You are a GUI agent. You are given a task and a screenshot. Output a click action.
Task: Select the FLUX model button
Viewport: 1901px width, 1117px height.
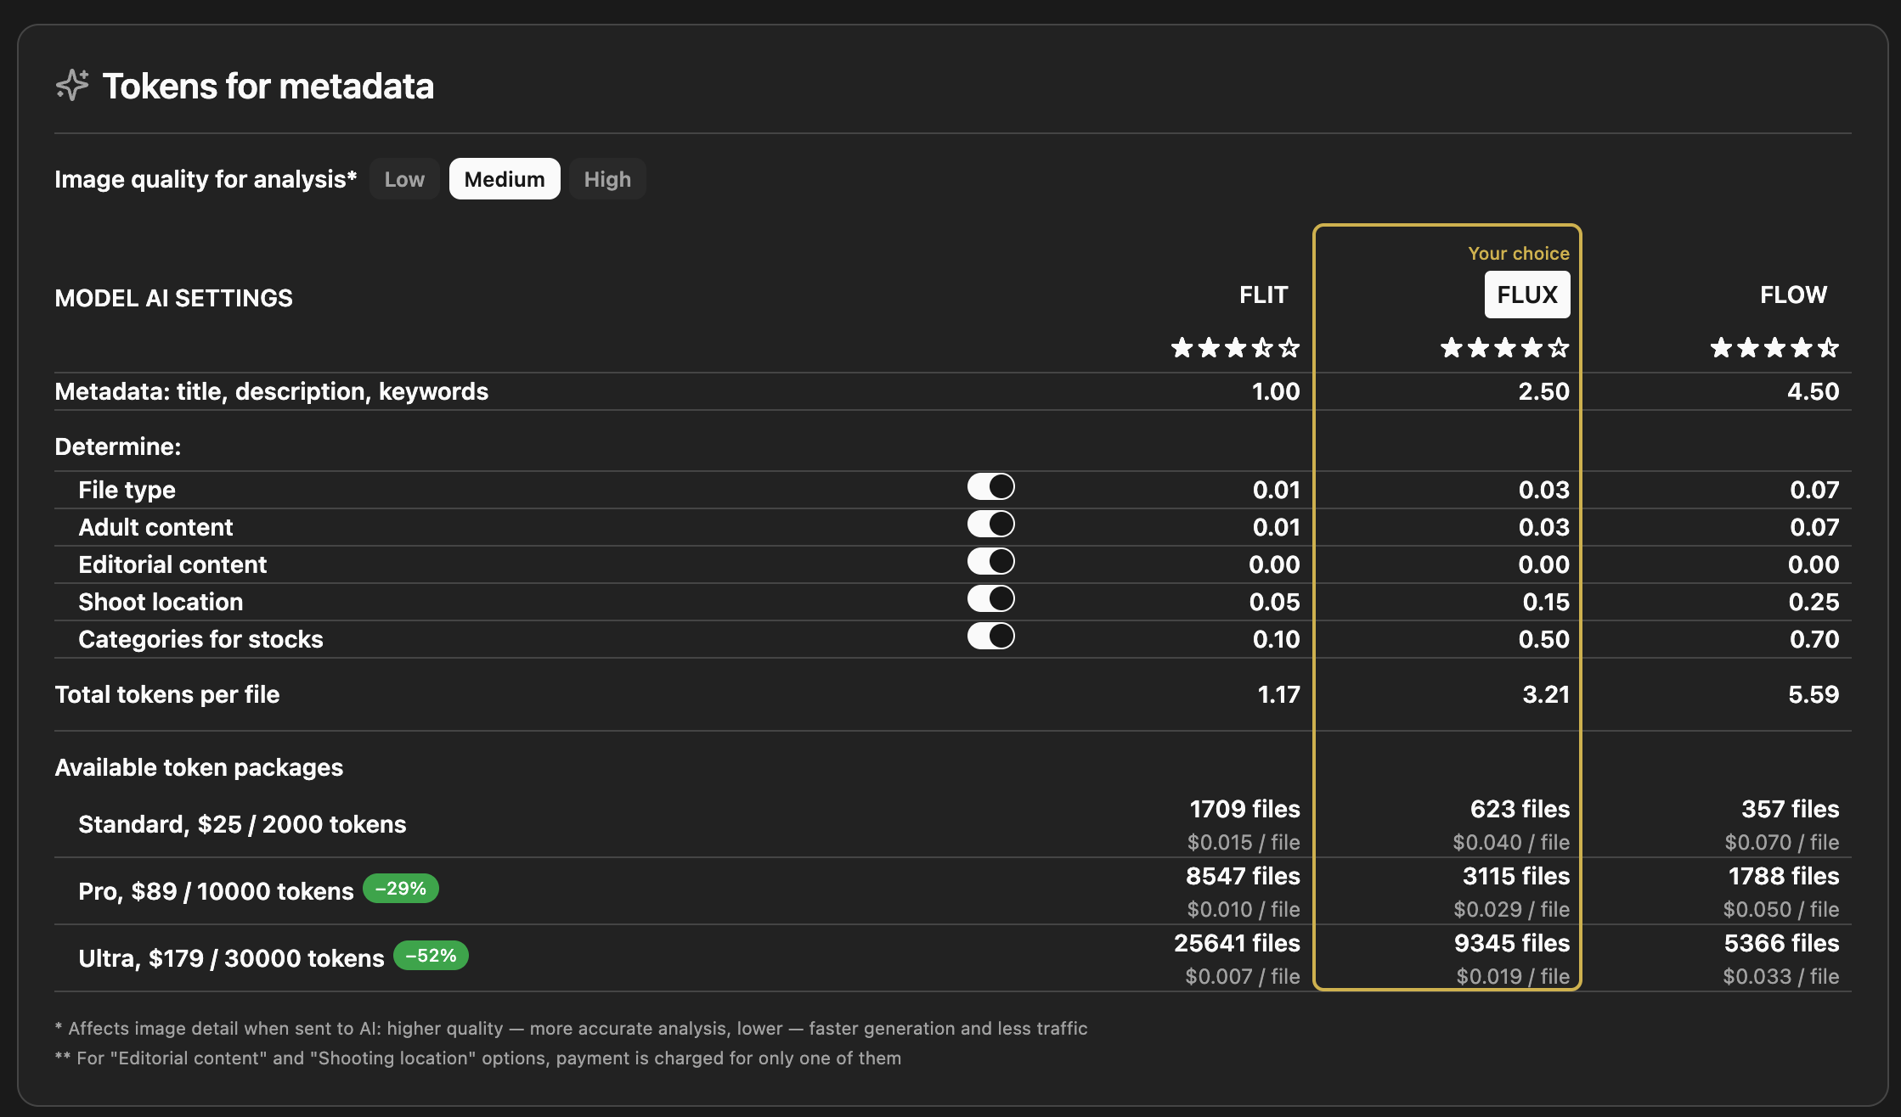1526,295
